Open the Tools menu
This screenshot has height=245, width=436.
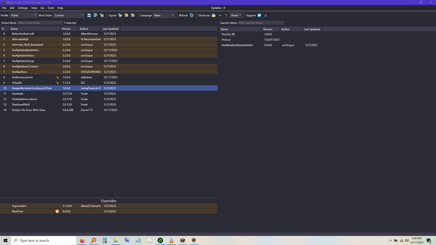[x=51, y=8]
